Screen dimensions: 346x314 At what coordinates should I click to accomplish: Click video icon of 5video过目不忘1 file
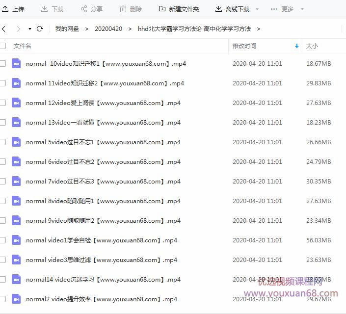16,142
